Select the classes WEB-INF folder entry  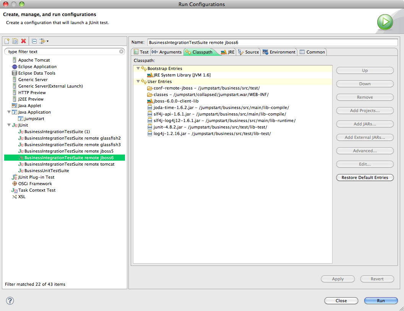pyautogui.click(x=208, y=94)
